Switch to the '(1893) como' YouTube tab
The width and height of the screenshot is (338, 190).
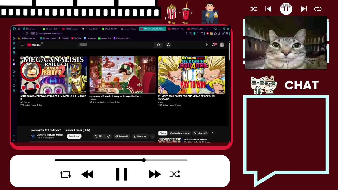[x=70, y=29]
